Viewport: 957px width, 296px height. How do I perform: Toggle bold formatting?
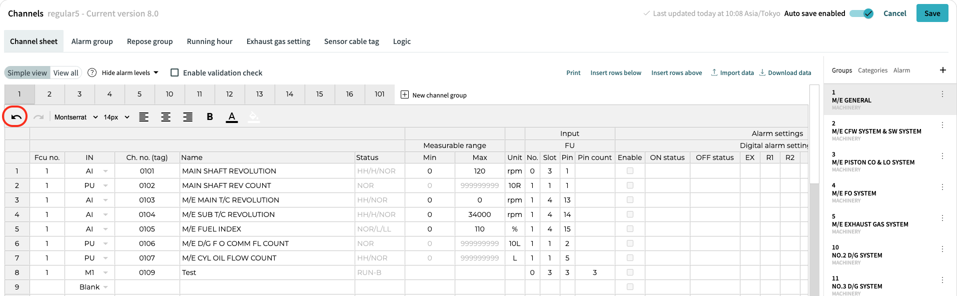click(210, 117)
